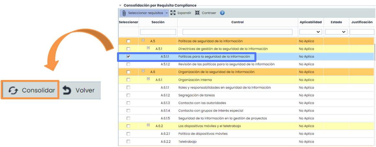This screenshot has height=147, width=376.
Task: Click the Contraer arrows icon
Action: click(197, 13)
